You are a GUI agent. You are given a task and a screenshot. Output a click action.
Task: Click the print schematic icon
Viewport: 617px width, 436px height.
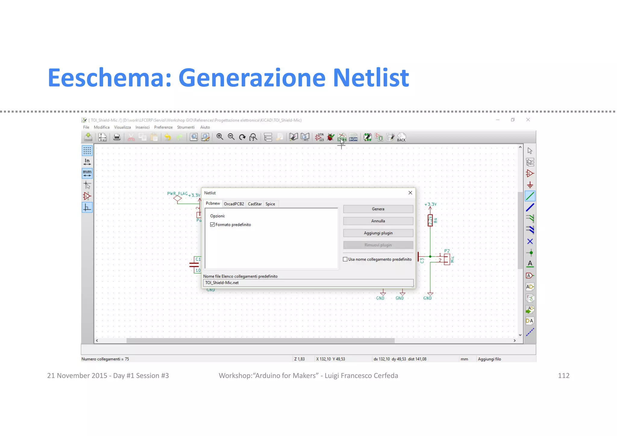pos(117,137)
